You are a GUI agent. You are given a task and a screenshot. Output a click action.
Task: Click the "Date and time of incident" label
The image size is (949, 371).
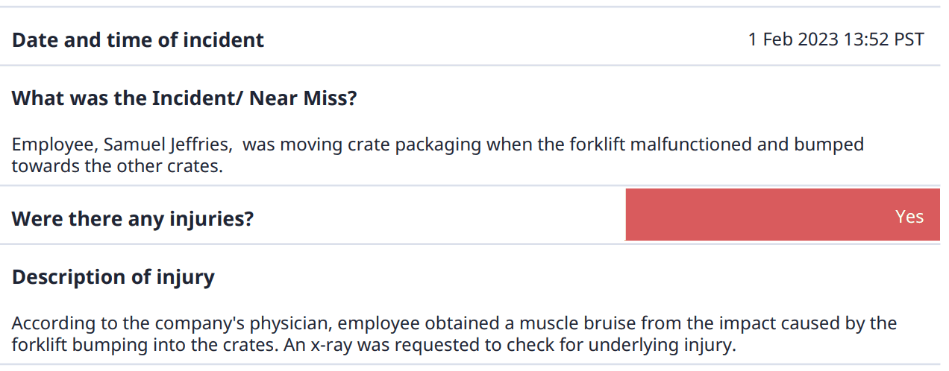click(x=138, y=39)
